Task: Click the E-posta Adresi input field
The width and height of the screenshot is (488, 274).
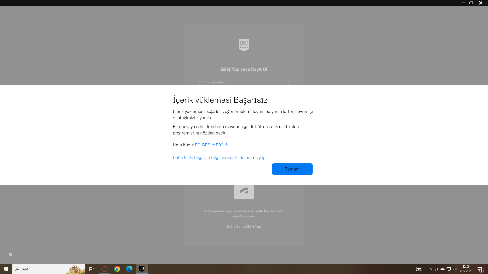Action: coord(244,82)
